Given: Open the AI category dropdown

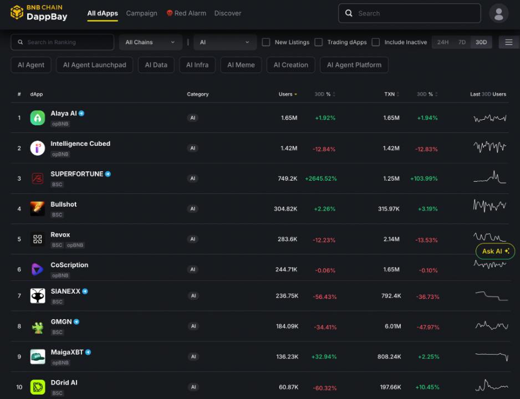Looking at the screenshot, I should (x=225, y=42).
